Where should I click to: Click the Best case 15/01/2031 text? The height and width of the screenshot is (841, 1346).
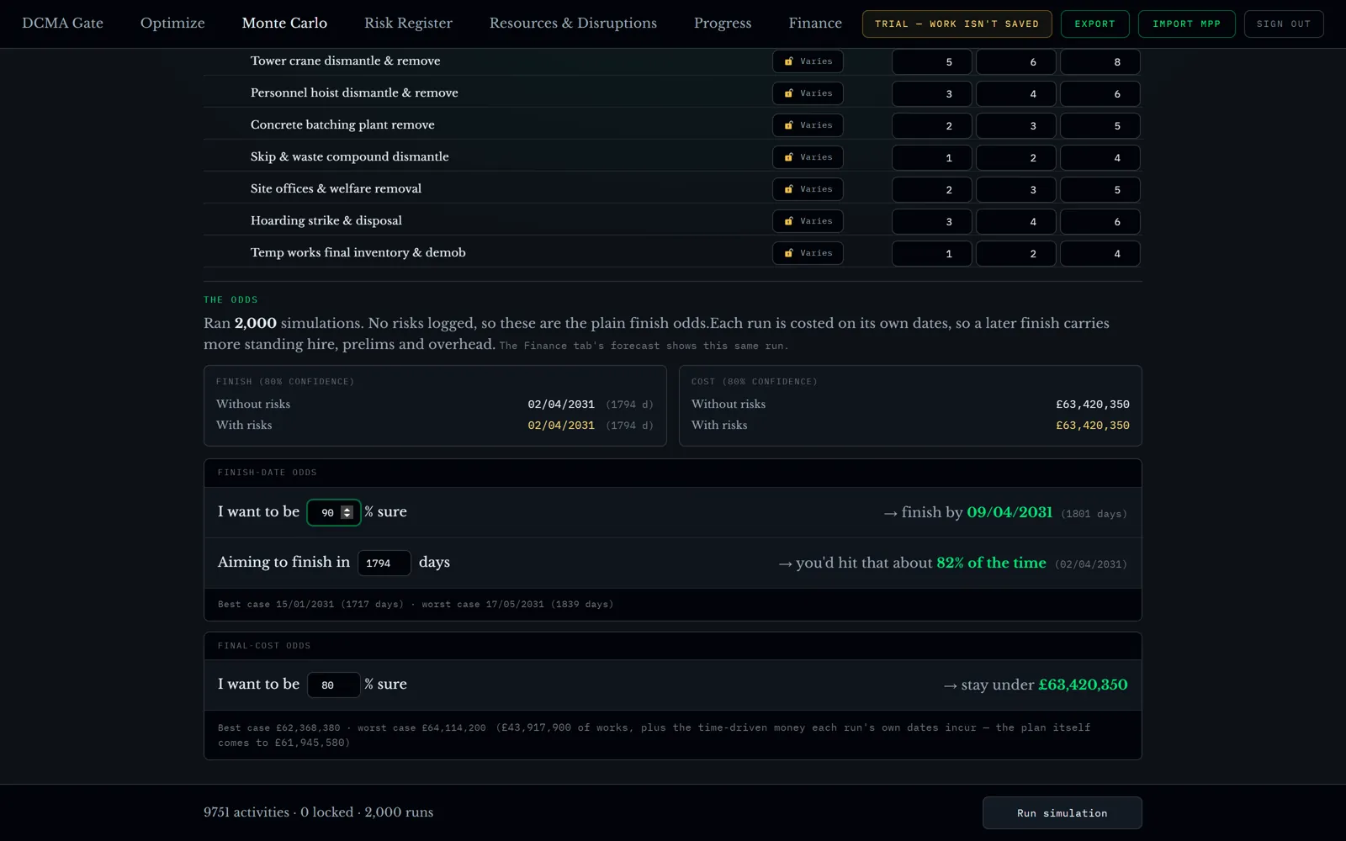pos(310,604)
